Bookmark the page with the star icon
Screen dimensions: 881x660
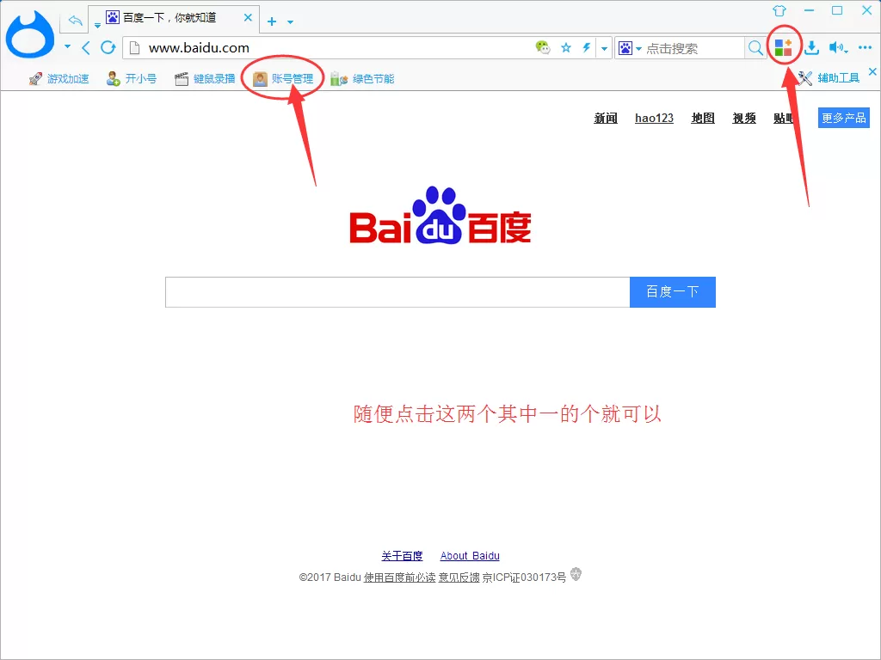coord(566,48)
